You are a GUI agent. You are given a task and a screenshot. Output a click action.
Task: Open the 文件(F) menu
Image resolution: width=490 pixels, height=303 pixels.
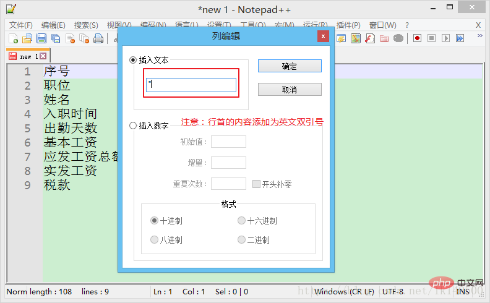21,25
